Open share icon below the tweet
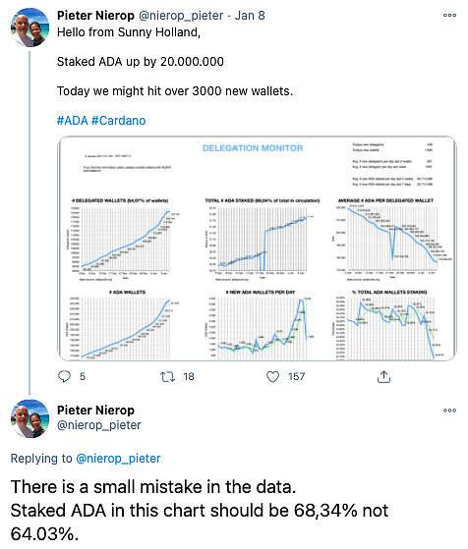This screenshot has width=468, height=549. point(383,377)
